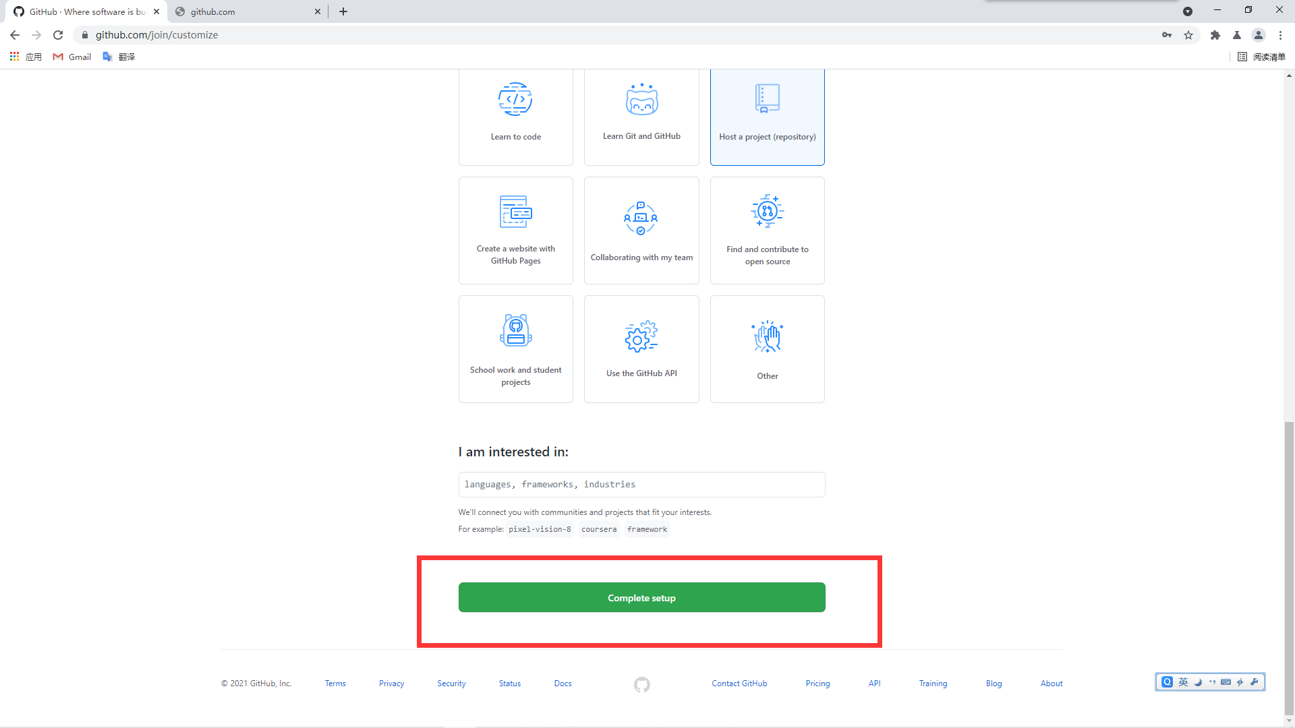The height and width of the screenshot is (728, 1295).
Task: Choose Create a website with GitHub Pages
Action: [516, 231]
